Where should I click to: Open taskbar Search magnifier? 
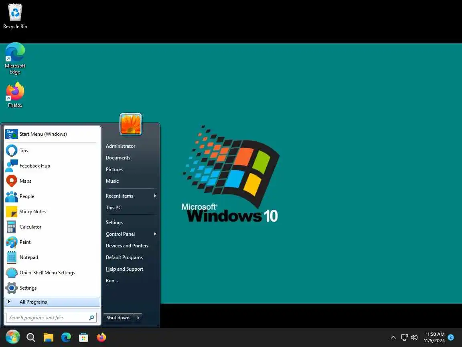[30, 337]
